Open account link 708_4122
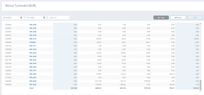The width and height of the screenshot is (204, 95). (x=33, y=49)
